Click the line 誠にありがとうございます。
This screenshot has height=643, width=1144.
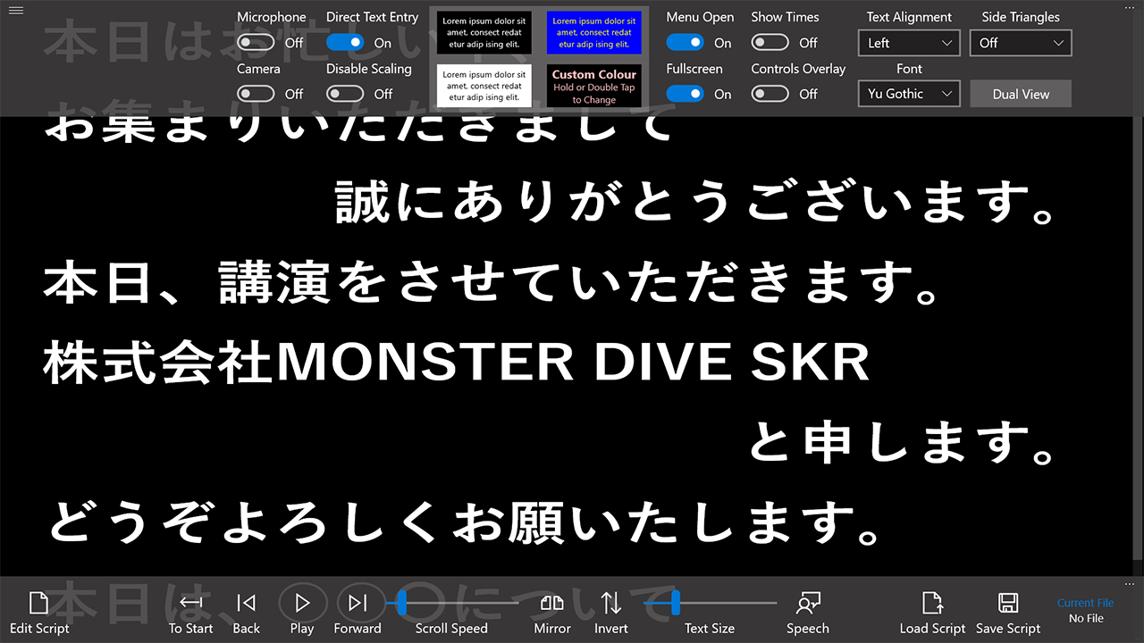coord(695,204)
